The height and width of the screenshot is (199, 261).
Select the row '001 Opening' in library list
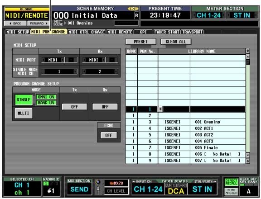pos(185,122)
